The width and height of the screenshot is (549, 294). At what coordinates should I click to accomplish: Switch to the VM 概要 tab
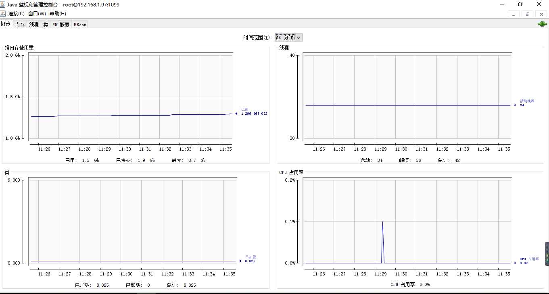(x=61, y=25)
